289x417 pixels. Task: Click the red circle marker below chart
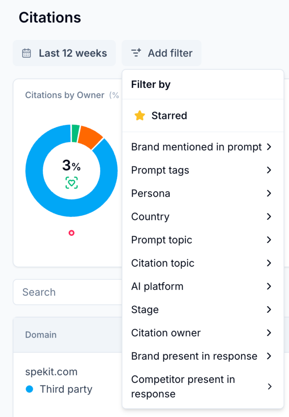[72, 233]
